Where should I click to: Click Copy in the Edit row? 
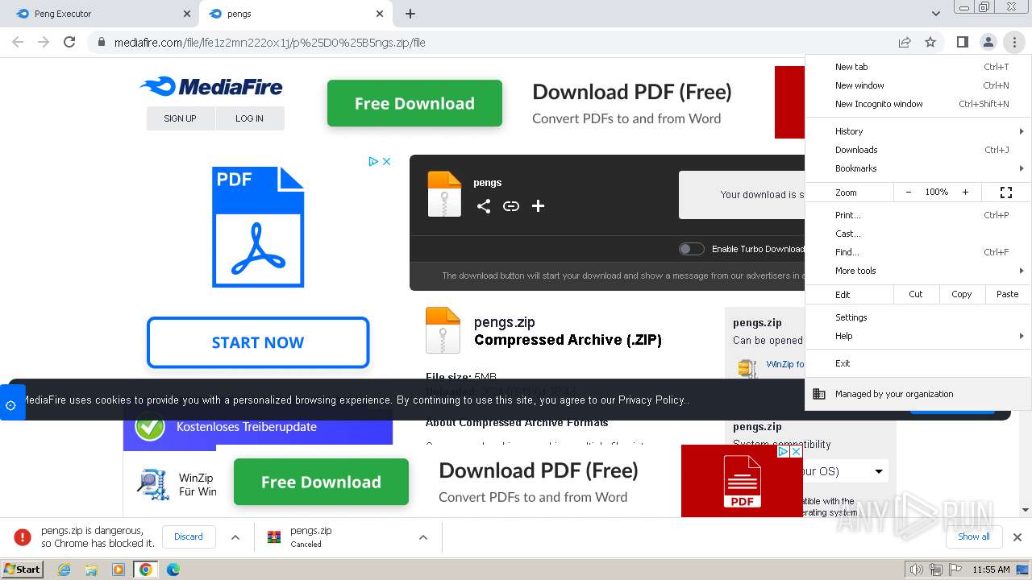pos(962,294)
